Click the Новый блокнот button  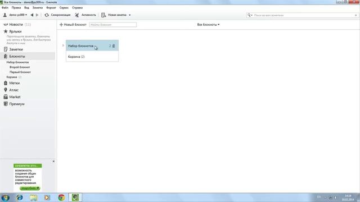coord(73,25)
